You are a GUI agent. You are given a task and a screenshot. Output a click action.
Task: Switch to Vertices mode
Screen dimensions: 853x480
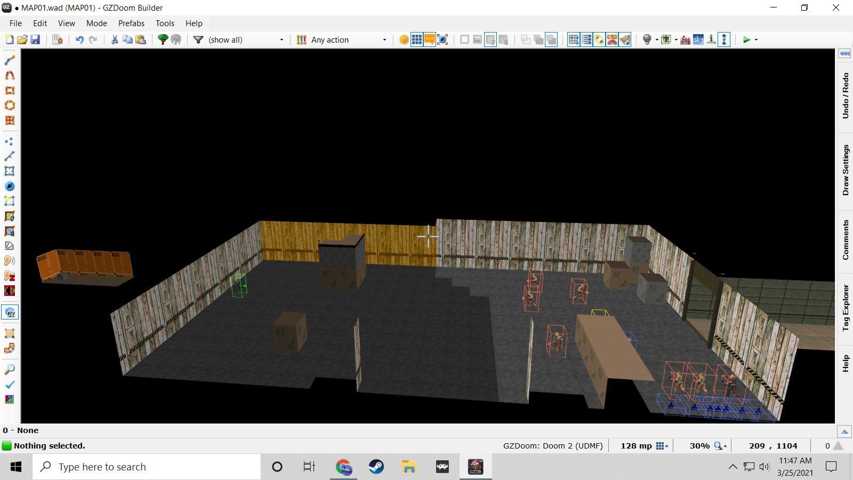tap(10, 141)
